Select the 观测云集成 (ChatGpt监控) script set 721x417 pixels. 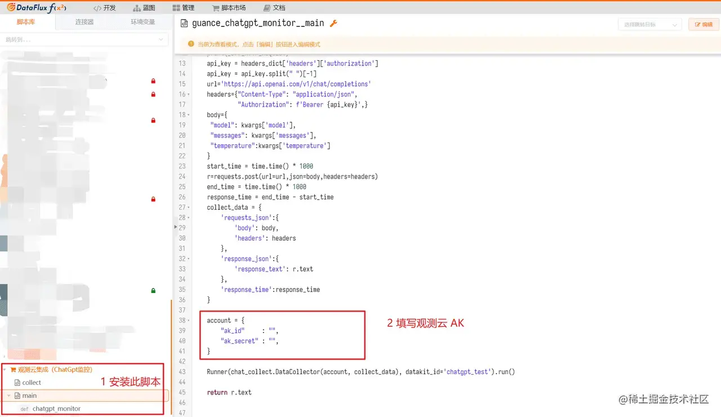click(55, 370)
